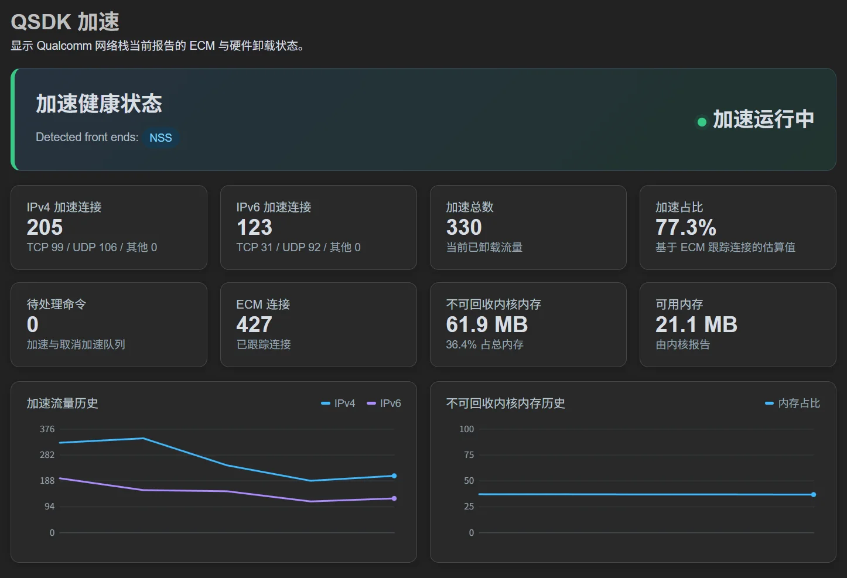Click the 可用内存 card title
Viewport: 847px width, 578px height.
tap(679, 305)
